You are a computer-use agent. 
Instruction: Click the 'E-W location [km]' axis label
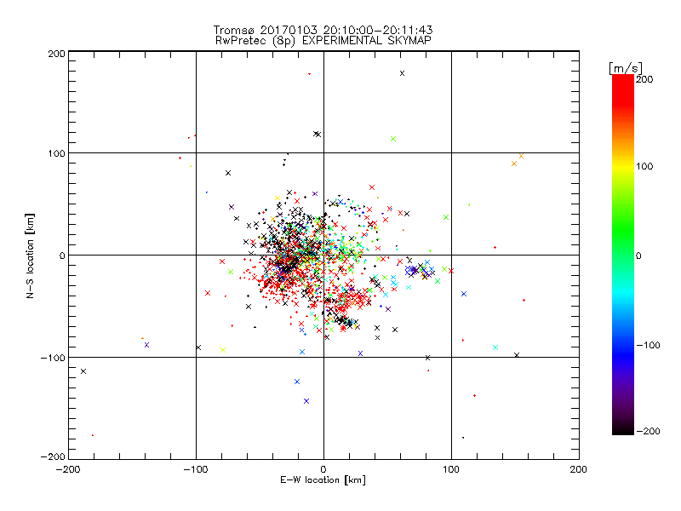(323, 479)
